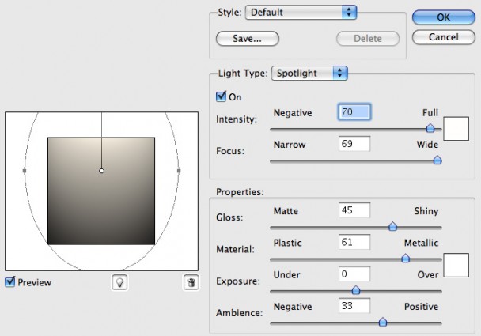Image resolution: width=481 pixels, height=336 pixels.
Task: Click the Gloss value field showing 45
Action: pos(354,210)
